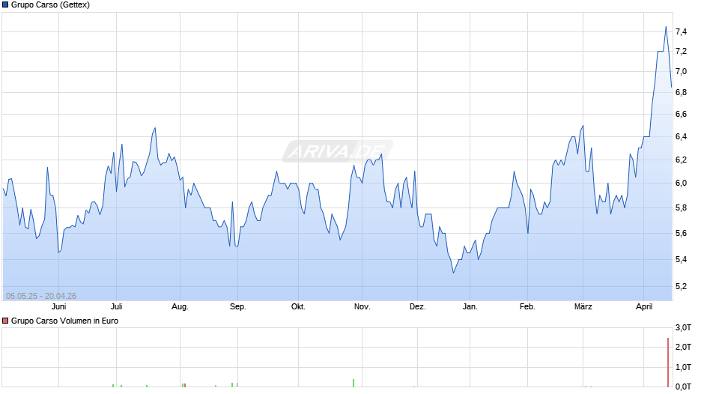Click the 'Juli' month label
The image size is (704, 394).
click(x=116, y=307)
